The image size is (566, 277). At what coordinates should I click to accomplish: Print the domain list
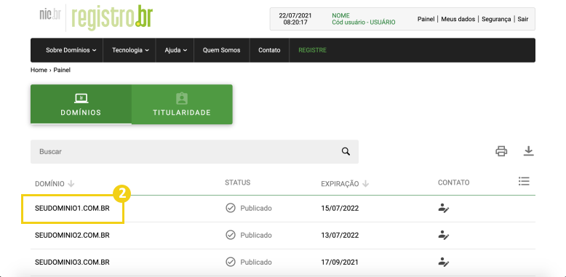[501, 151]
